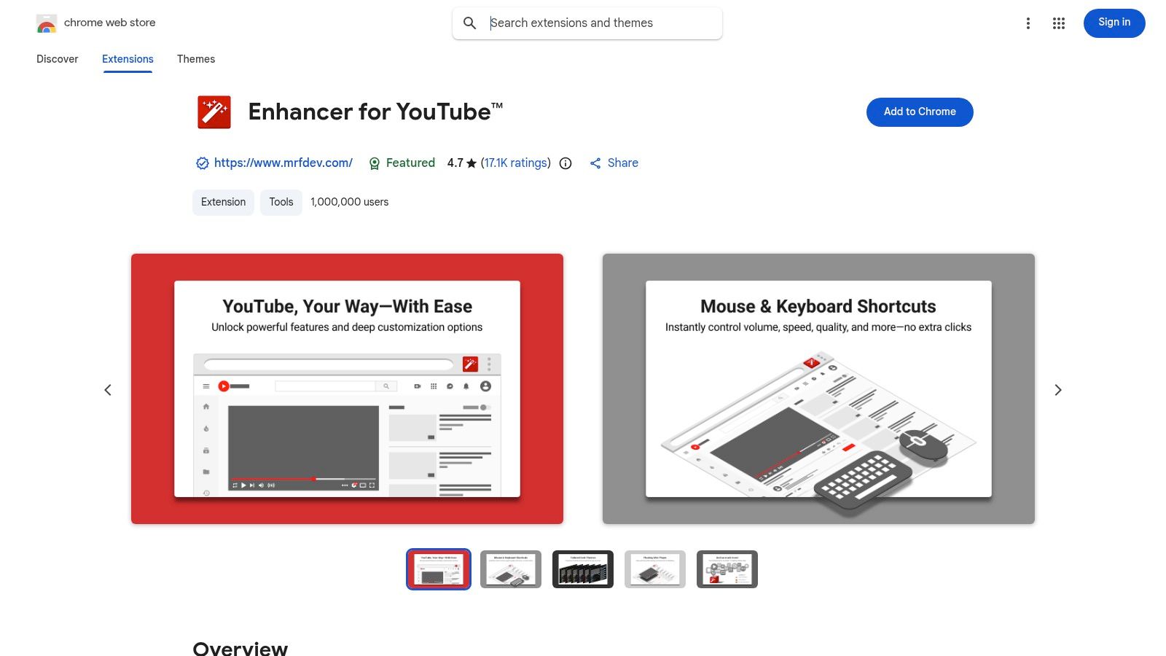Click the ratings info tooltip icon
1166x656 pixels.
566,163
